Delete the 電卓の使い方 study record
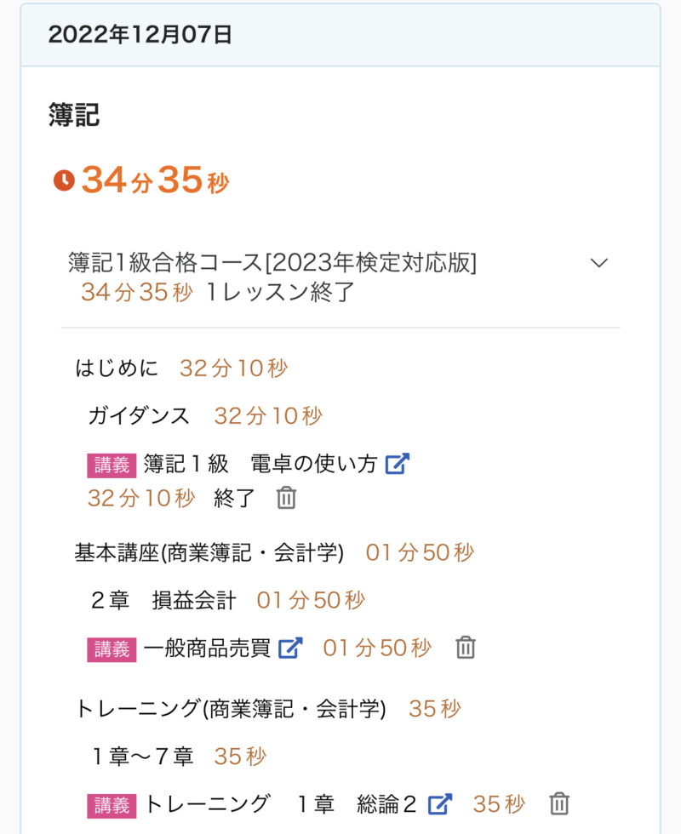 [x=286, y=498]
